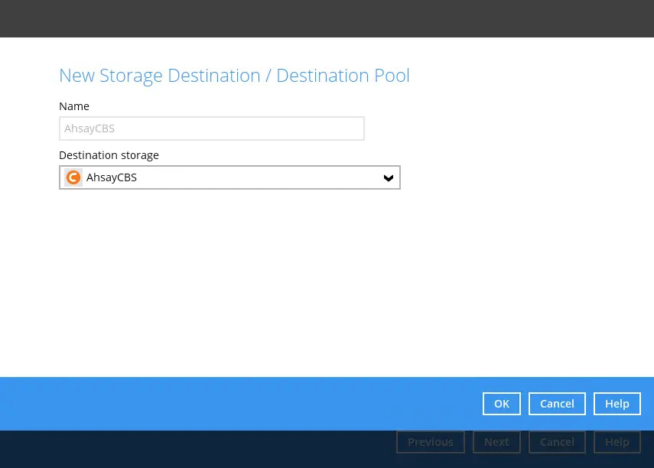Select the AhsayCBS text in the storage dropdown

click(x=112, y=177)
